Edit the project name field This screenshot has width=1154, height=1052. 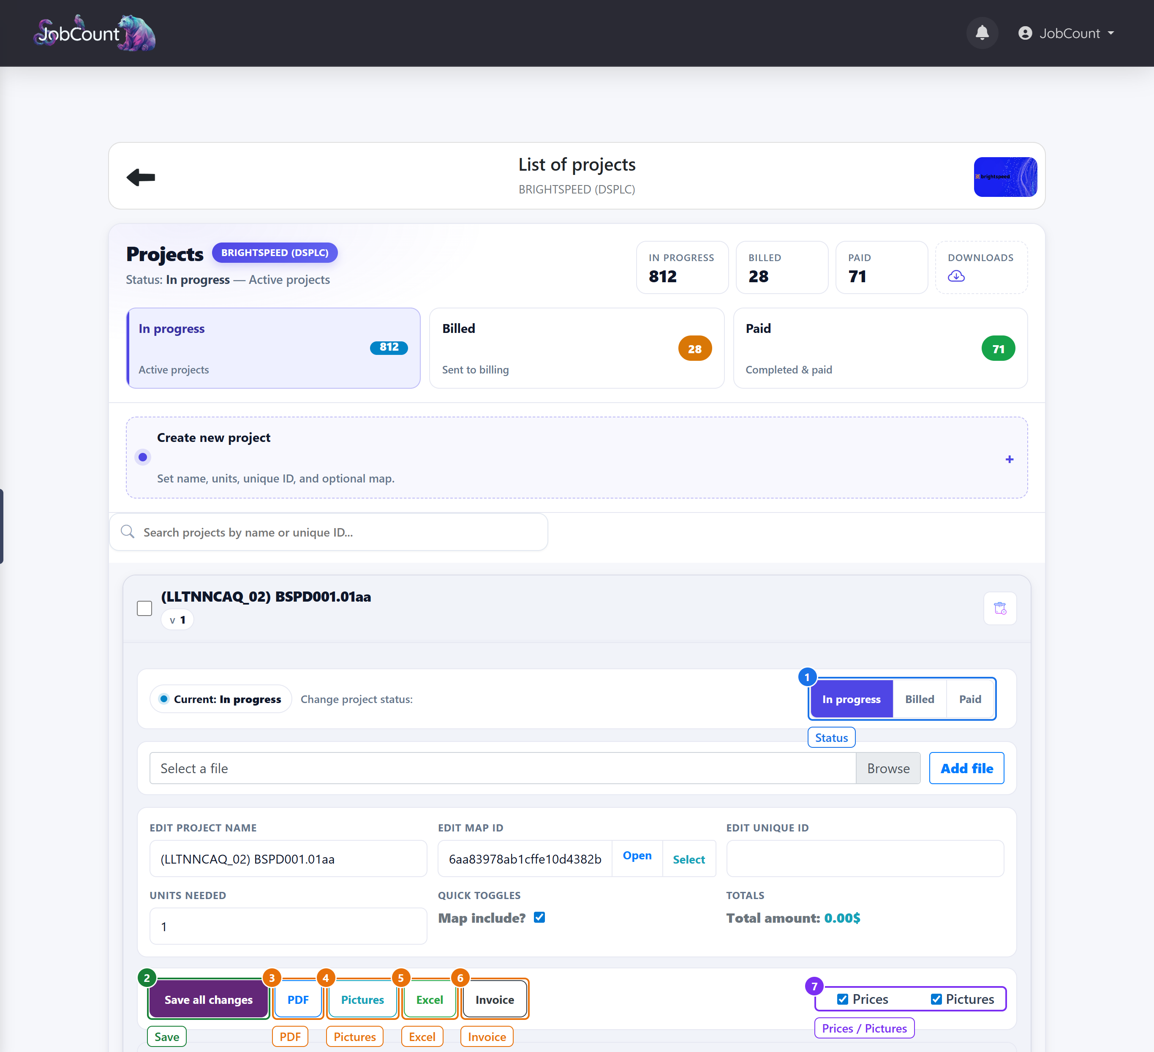pyautogui.click(x=288, y=858)
